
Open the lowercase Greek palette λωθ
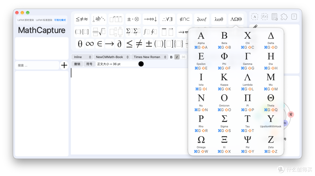(219, 19)
